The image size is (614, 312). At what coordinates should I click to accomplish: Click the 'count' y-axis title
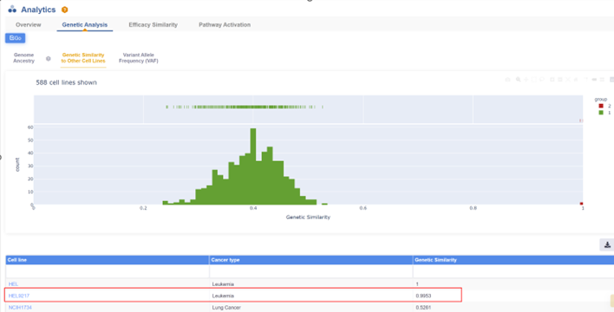click(17, 165)
